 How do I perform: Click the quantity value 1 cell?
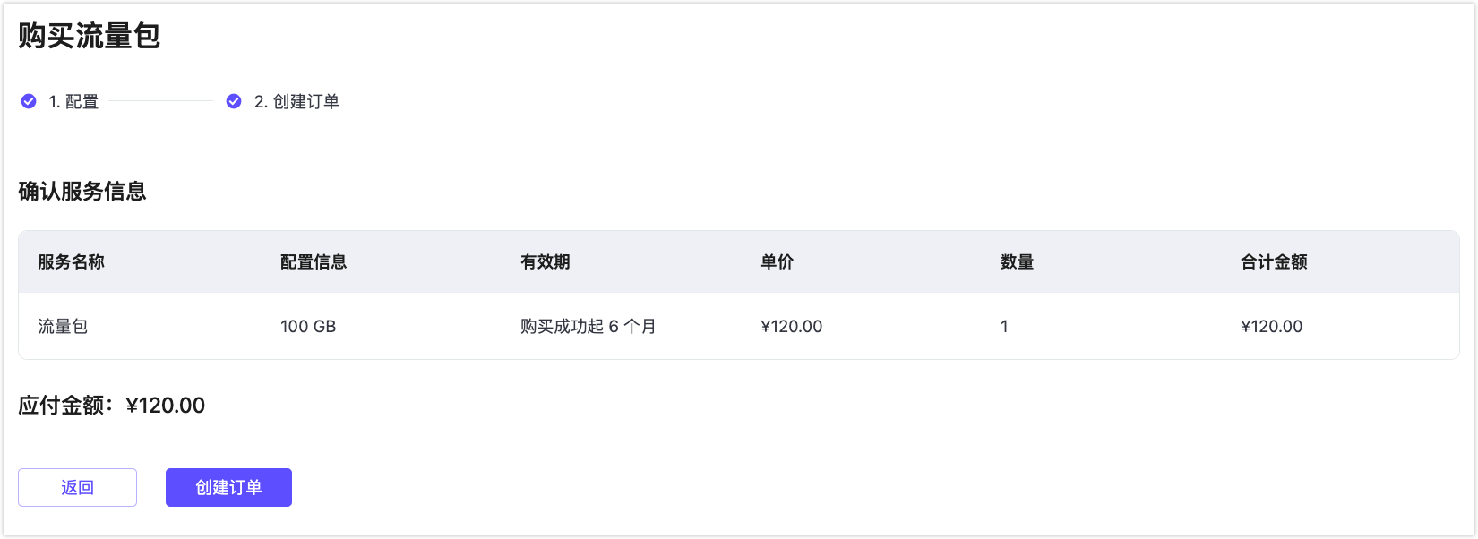pos(1004,327)
